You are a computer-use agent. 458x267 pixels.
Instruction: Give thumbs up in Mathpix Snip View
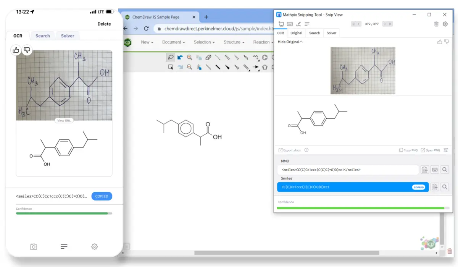440,42
